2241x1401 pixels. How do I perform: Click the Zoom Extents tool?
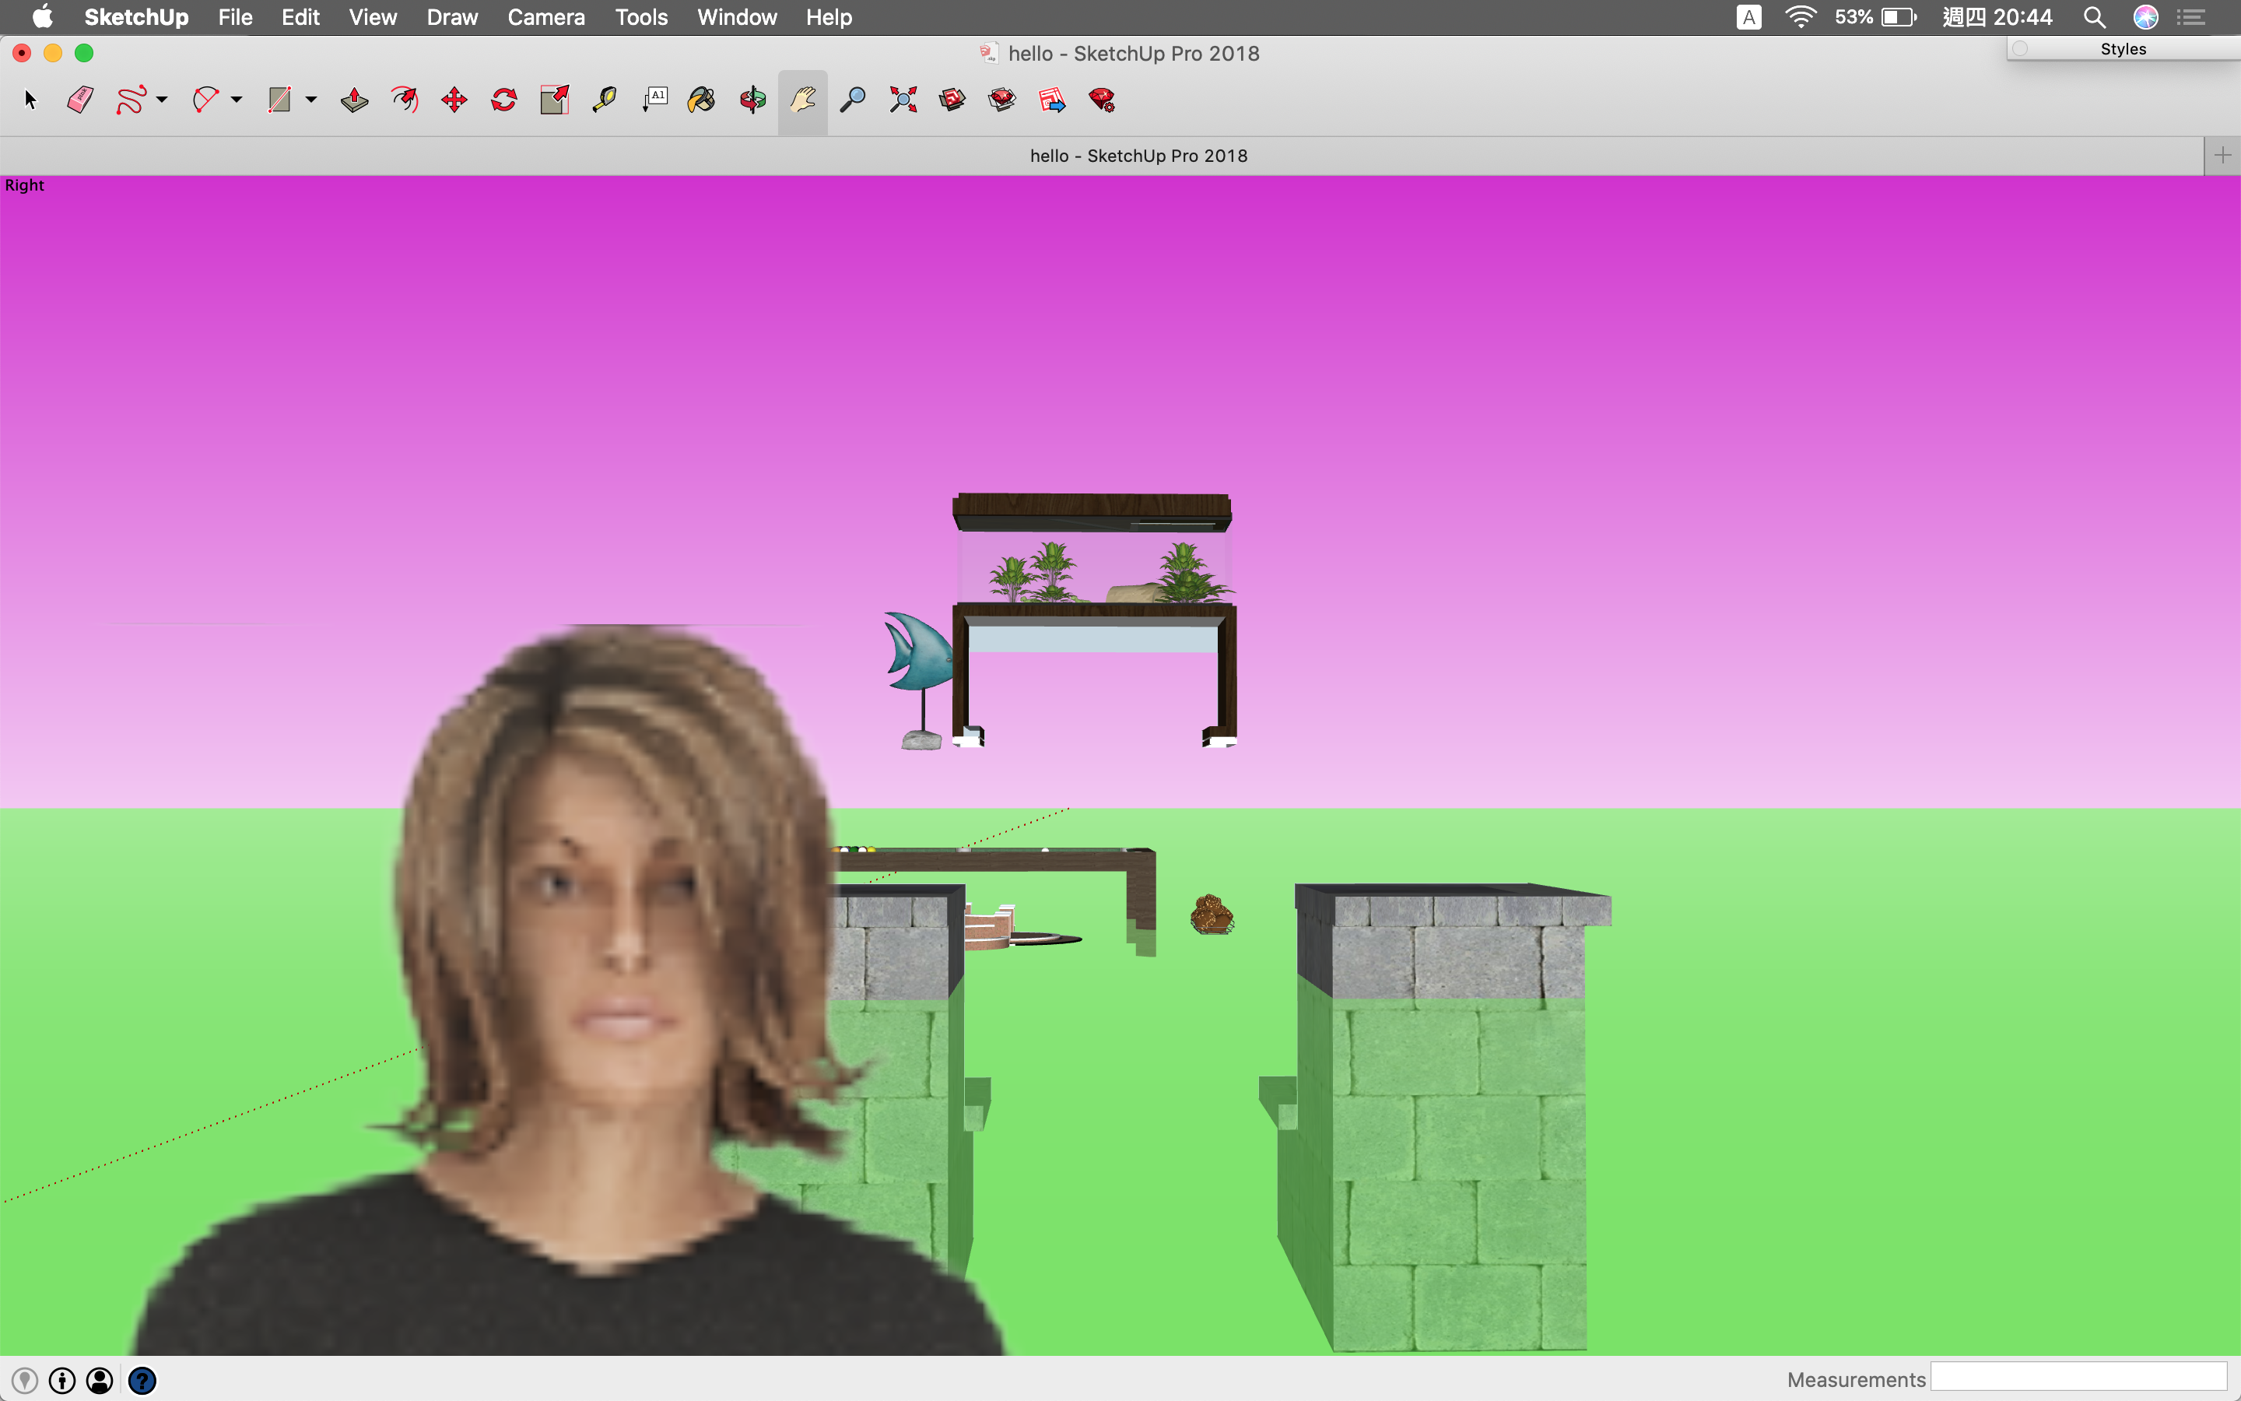click(x=903, y=100)
